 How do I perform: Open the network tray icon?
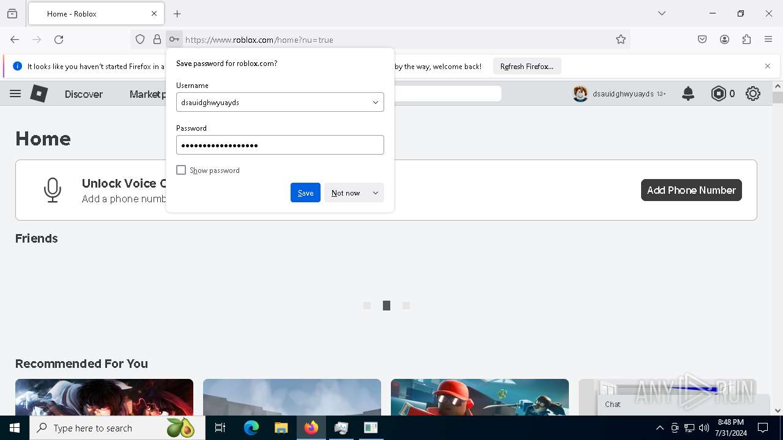point(689,428)
